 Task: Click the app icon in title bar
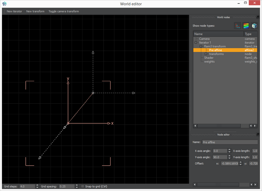tap(5, 4)
